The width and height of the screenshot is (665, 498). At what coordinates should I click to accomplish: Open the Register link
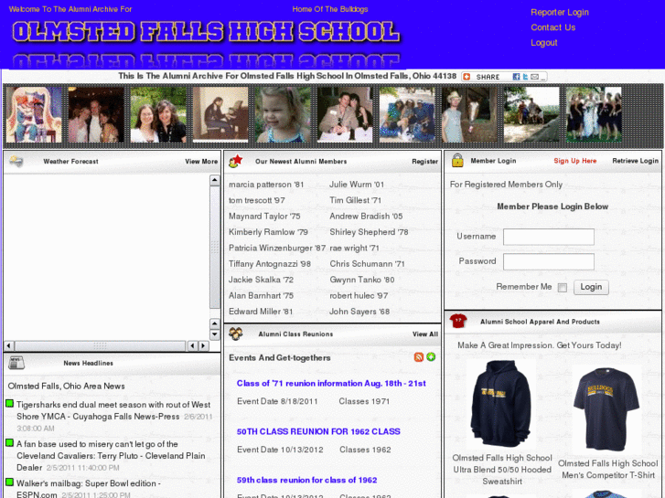424,162
